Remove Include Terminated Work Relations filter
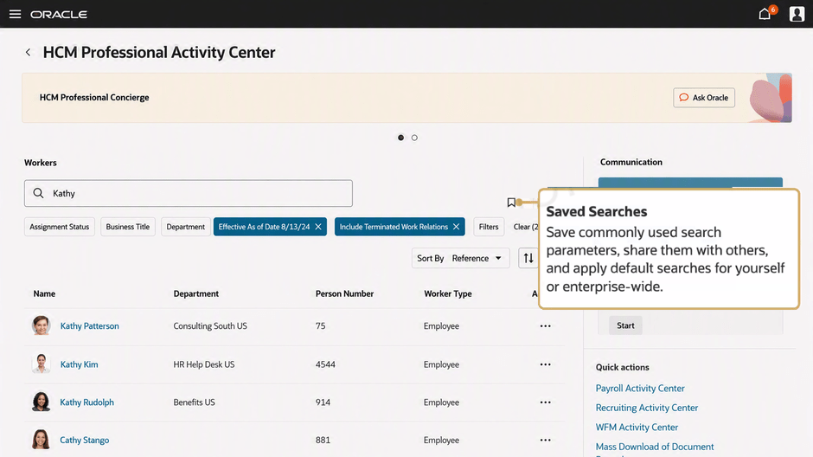The image size is (813, 457). click(x=457, y=227)
